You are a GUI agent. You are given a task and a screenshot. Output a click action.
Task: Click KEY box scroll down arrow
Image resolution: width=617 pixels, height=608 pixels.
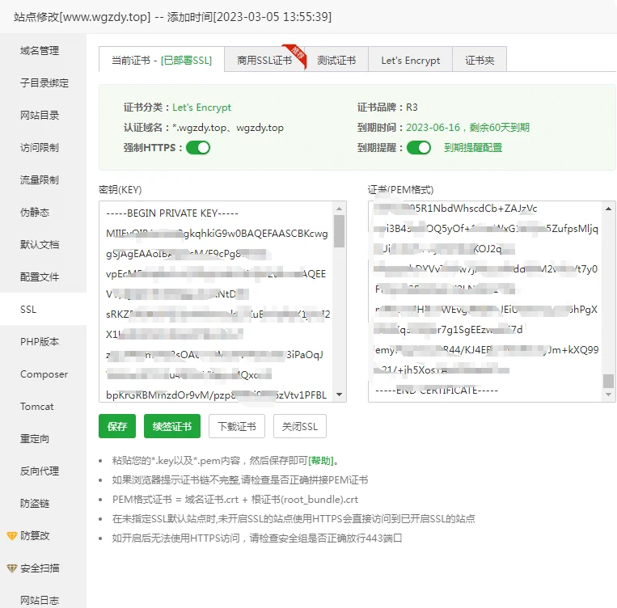tap(339, 395)
